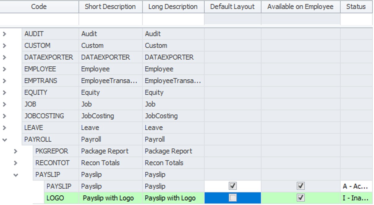The image size is (374, 205).
Task: Expand the LEAVE report group
Action: pyautogui.click(x=4, y=128)
